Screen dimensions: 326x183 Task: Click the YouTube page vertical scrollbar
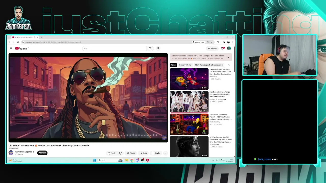234,60
